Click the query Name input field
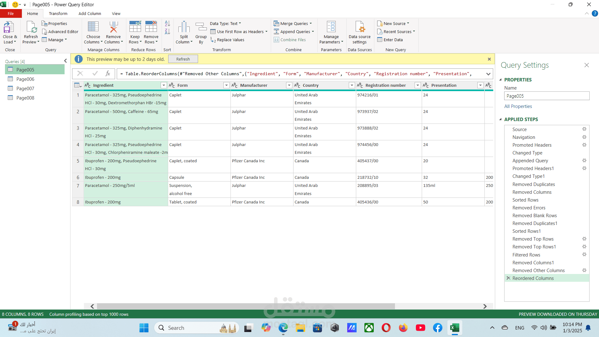The width and height of the screenshot is (599, 337). tap(547, 96)
